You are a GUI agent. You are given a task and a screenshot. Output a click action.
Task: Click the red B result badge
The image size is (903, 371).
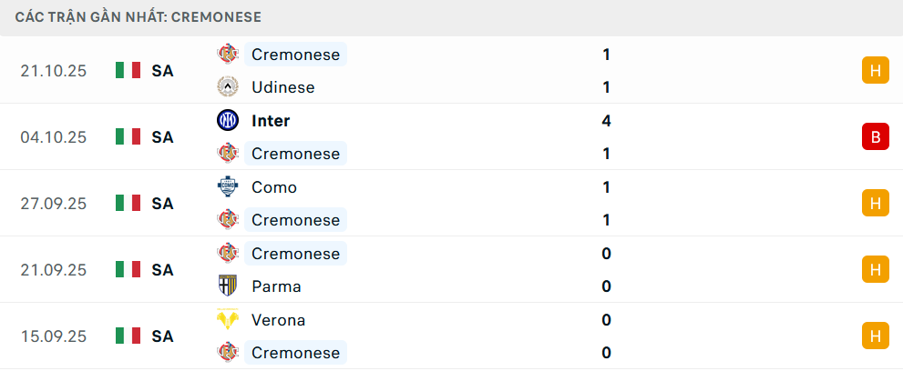point(875,137)
